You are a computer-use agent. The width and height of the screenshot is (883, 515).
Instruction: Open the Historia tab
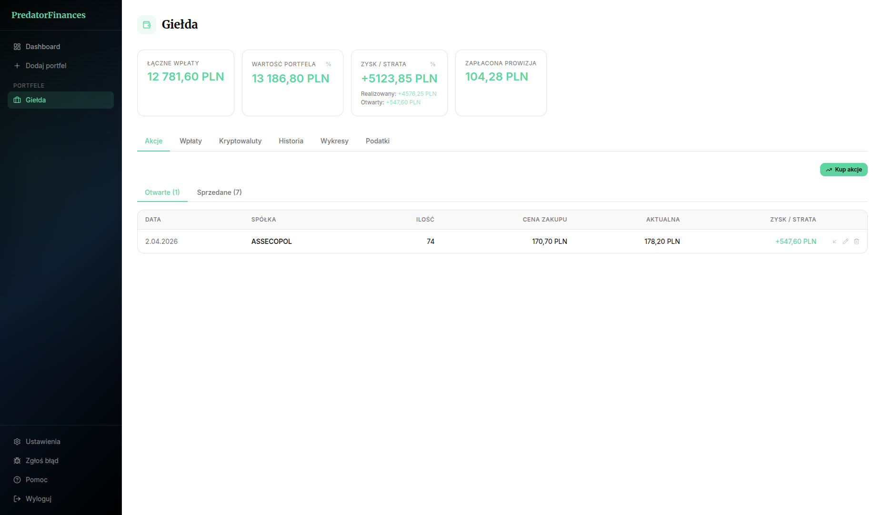click(291, 141)
